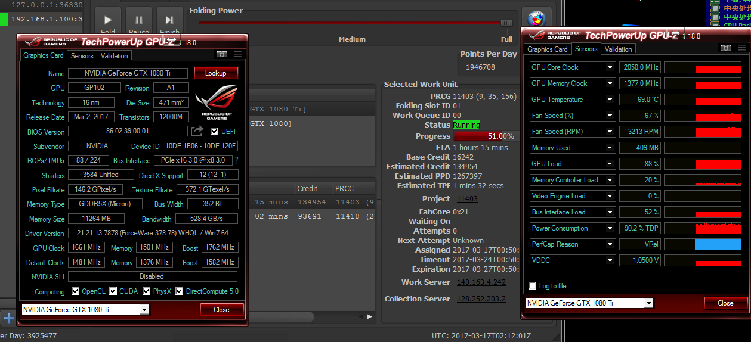
Task: Open the menu lines icon in Sensors GPU-Z window
Action: tap(742, 48)
